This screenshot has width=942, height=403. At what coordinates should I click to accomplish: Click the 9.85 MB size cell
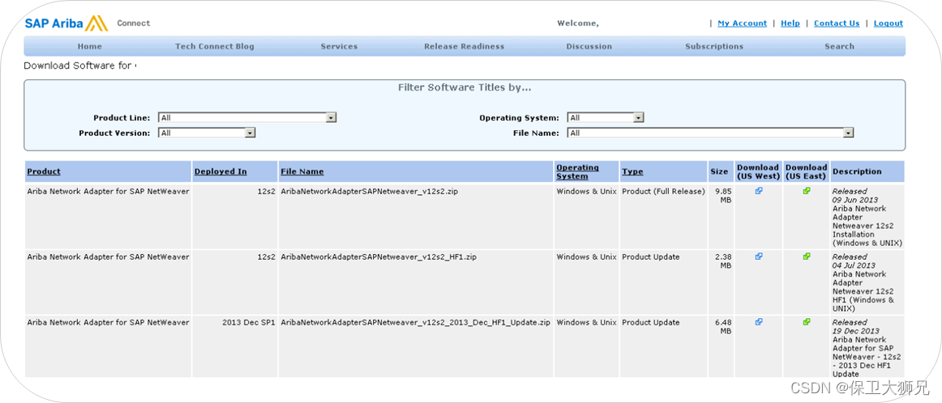pyautogui.click(x=723, y=196)
